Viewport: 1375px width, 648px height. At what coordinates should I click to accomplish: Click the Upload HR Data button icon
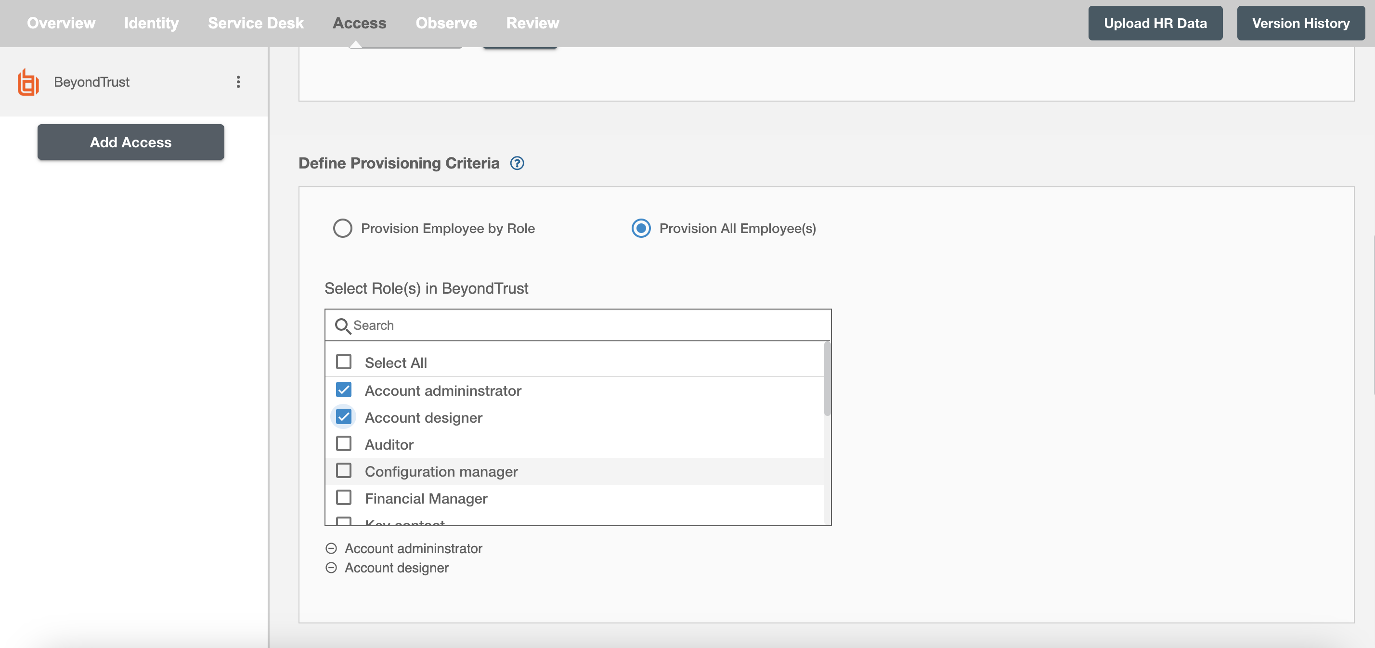(x=1156, y=23)
